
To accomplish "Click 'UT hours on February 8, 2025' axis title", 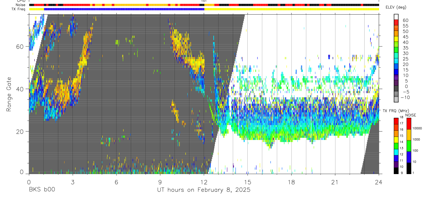I will coord(204,190).
